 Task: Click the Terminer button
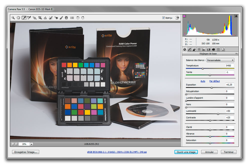coord(229,152)
